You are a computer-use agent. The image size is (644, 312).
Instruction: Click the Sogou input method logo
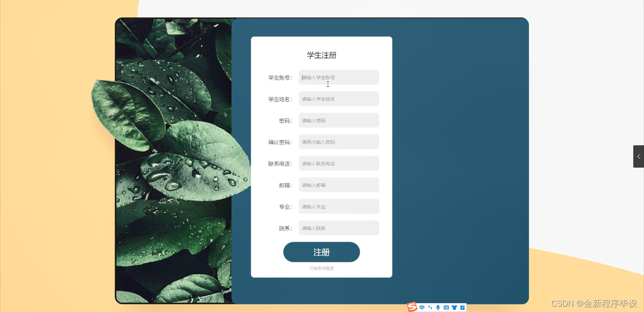coord(412,307)
